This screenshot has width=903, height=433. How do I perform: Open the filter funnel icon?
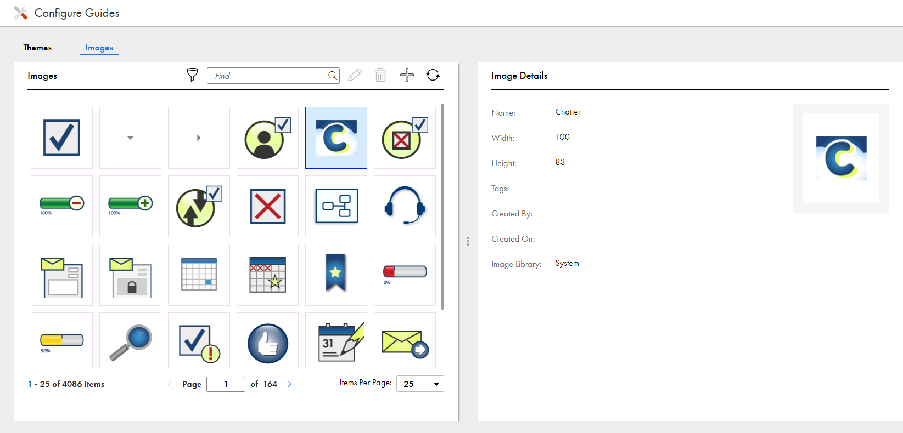pyautogui.click(x=192, y=75)
